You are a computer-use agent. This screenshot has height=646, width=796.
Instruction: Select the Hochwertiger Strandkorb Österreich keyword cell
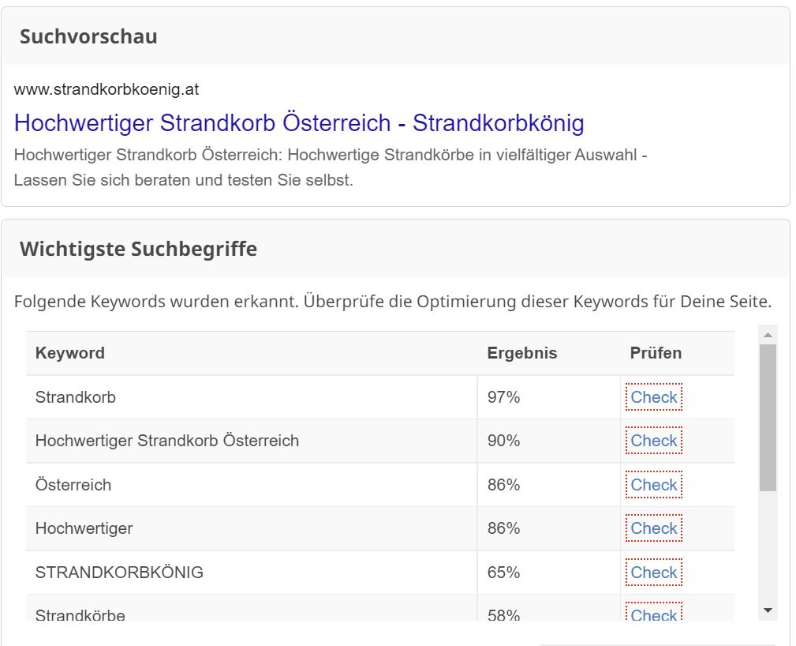click(x=252, y=441)
